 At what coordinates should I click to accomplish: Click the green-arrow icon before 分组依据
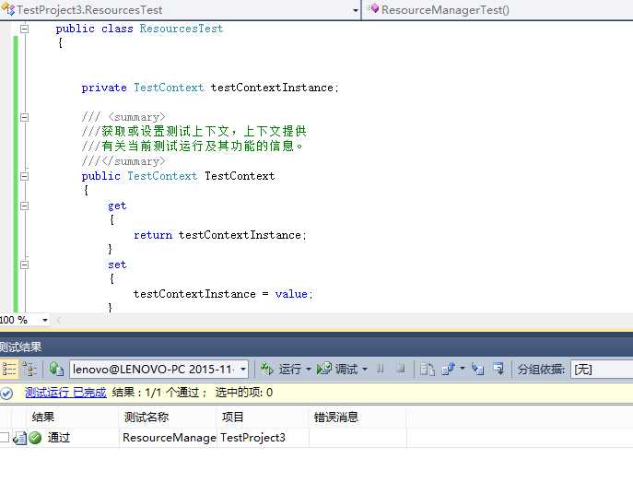[499, 369]
